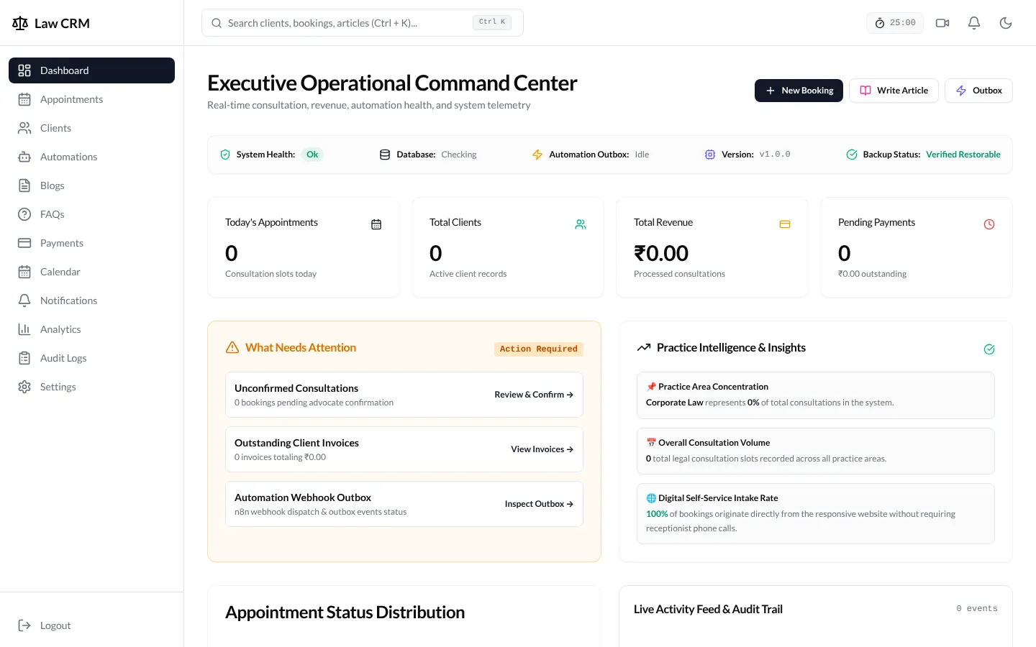Click the Logout arrow icon
Screen dimensions: 1036x647
point(24,625)
